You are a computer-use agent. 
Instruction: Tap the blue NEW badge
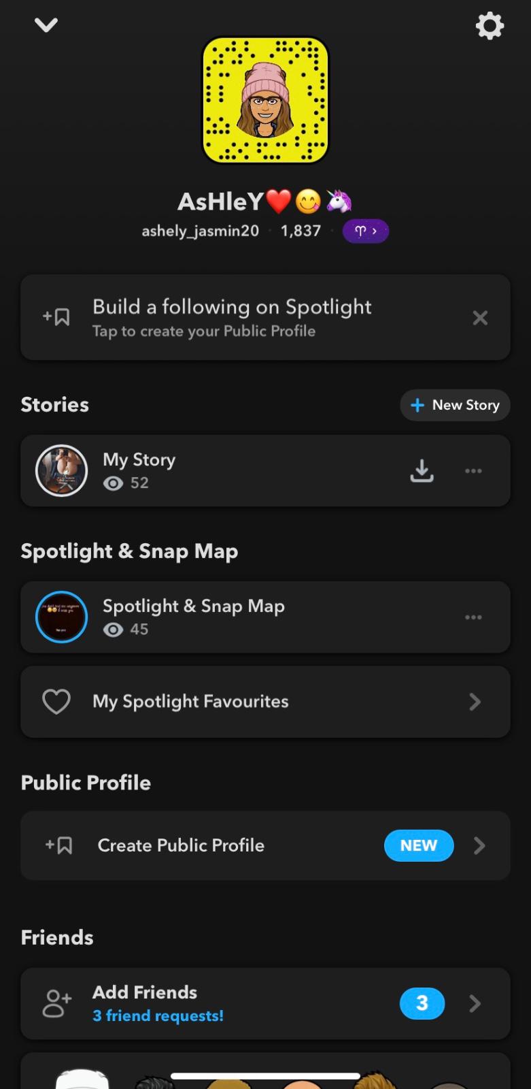tap(418, 845)
